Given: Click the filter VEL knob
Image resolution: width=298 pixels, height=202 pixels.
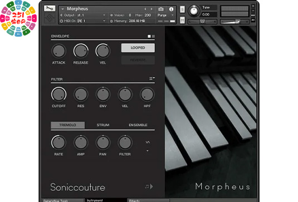Looking at the screenshot, I should [125, 95].
